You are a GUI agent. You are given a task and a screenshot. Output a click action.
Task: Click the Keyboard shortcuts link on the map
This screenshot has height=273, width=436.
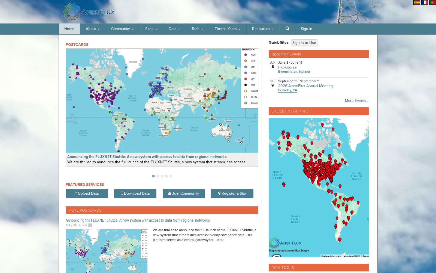331,256
